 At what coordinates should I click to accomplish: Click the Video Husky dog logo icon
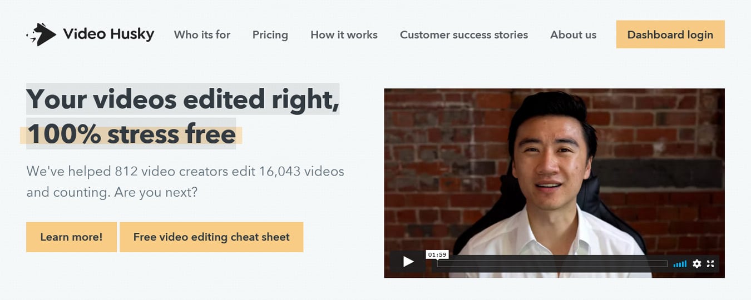[42, 34]
